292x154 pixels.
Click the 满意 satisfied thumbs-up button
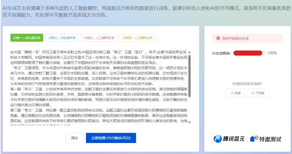click(x=236, y=93)
